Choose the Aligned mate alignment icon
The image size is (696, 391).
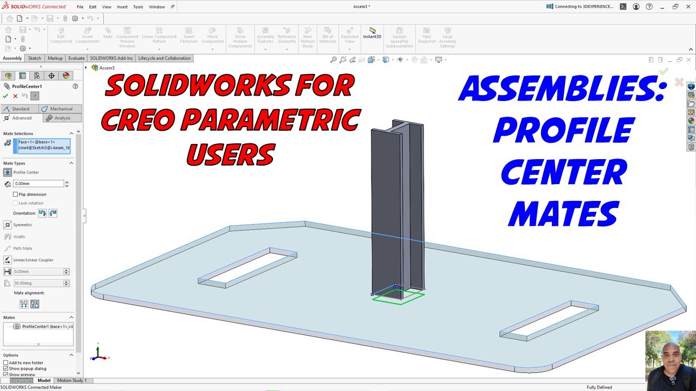[24, 304]
